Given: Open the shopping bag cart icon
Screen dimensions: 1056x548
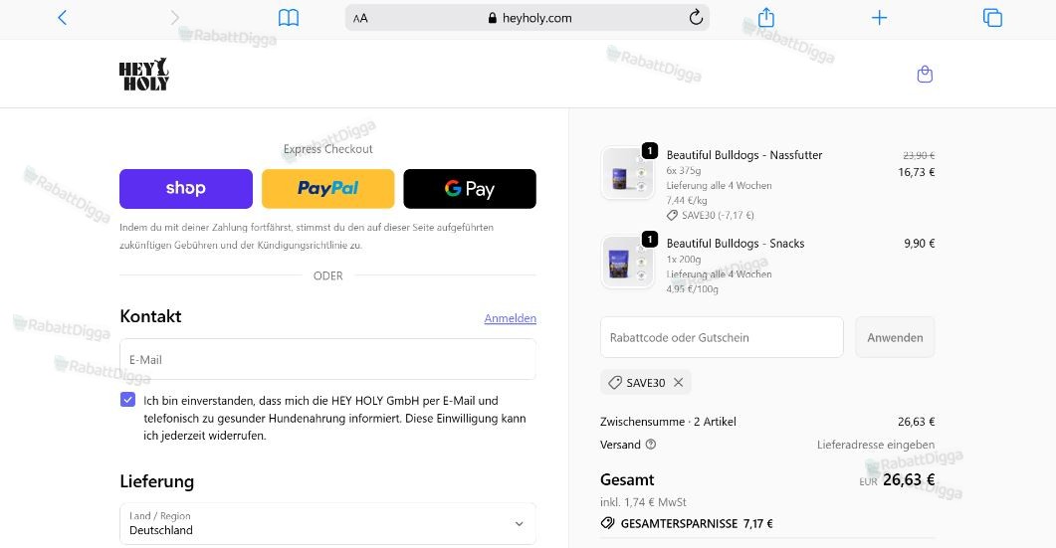Looking at the screenshot, I should click(925, 74).
